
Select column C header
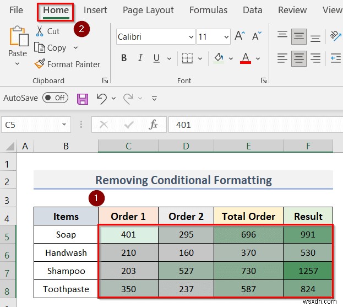pyautogui.click(x=128, y=146)
